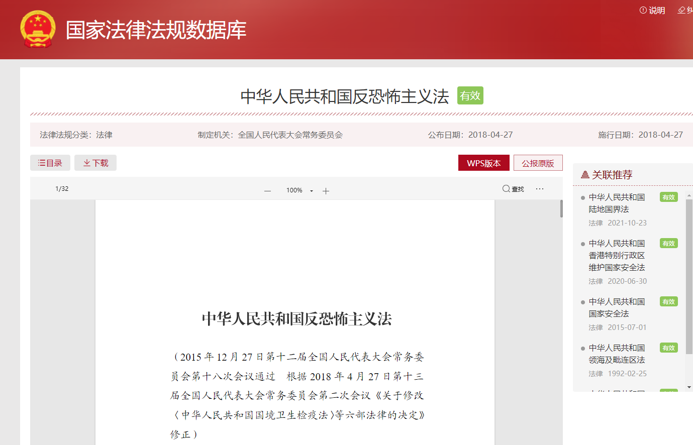The height and width of the screenshot is (445, 693).
Task: Switch to the WPS版本 tab
Action: click(483, 163)
